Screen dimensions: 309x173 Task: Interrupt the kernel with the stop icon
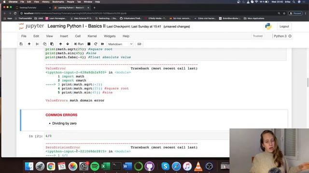pyautogui.click(x=89, y=44)
